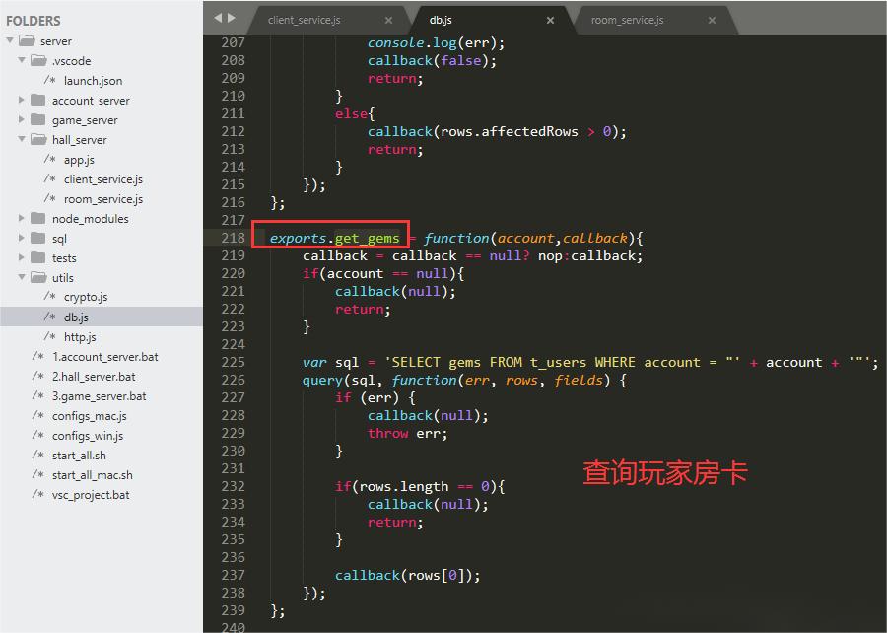This screenshot has height=633, width=887.
Task: Expand the node_modules folder arrow
Action: click(22, 218)
